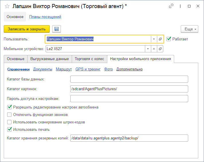Viewport: 204px width, 162px height.
Task: Add form to favorites with star icon
Action: (x=7, y=6)
